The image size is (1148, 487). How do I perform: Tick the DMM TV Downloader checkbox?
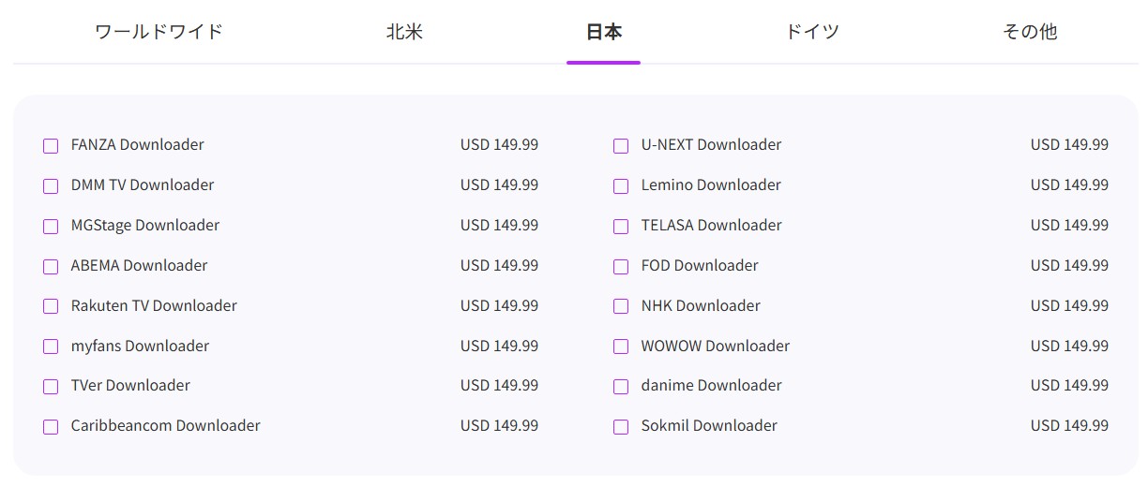pos(51,186)
